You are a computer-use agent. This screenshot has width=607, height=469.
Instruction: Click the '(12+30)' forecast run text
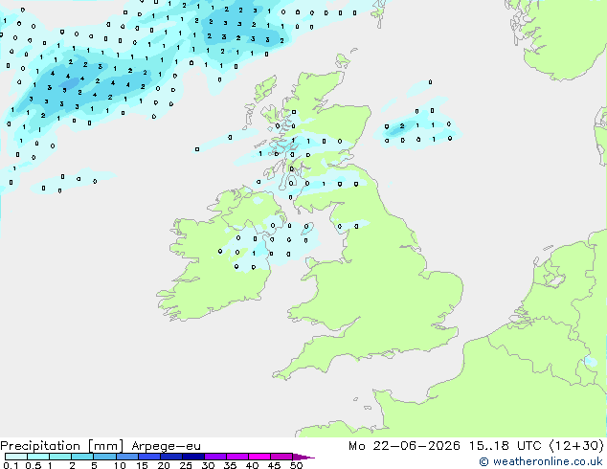(576, 446)
